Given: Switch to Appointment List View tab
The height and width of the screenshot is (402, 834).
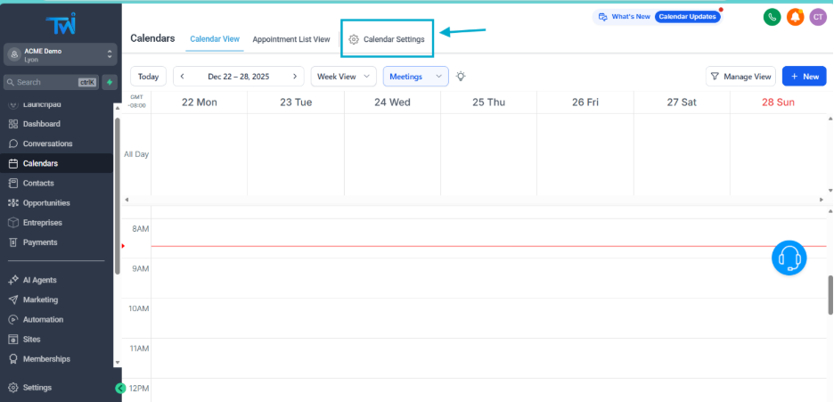Looking at the screenshot, I should pyautogui.click(x=290, y=39).
